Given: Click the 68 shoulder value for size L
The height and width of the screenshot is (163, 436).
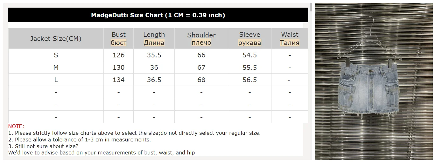Looking at the screenshot, I should 201,80.
